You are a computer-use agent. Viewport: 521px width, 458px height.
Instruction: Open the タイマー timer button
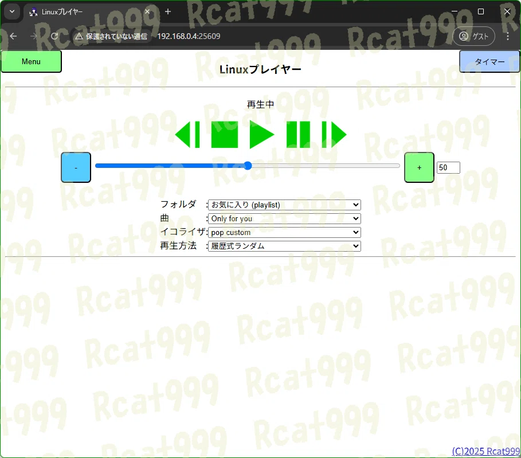489,61
